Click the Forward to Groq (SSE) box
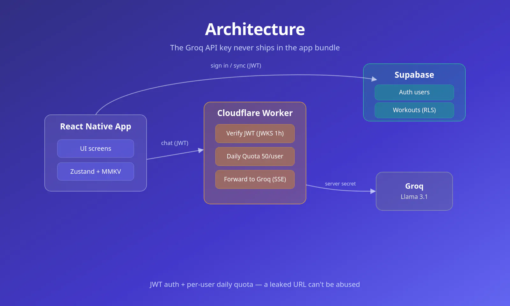Screen dimensions: 510x306 click(x=255, y=179)
